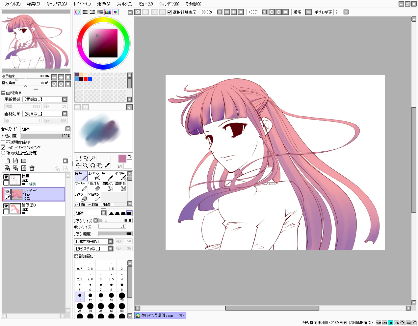The image size is (418, 326).
Task: Flip the canvas view horizontally
Action: (308, 12)
